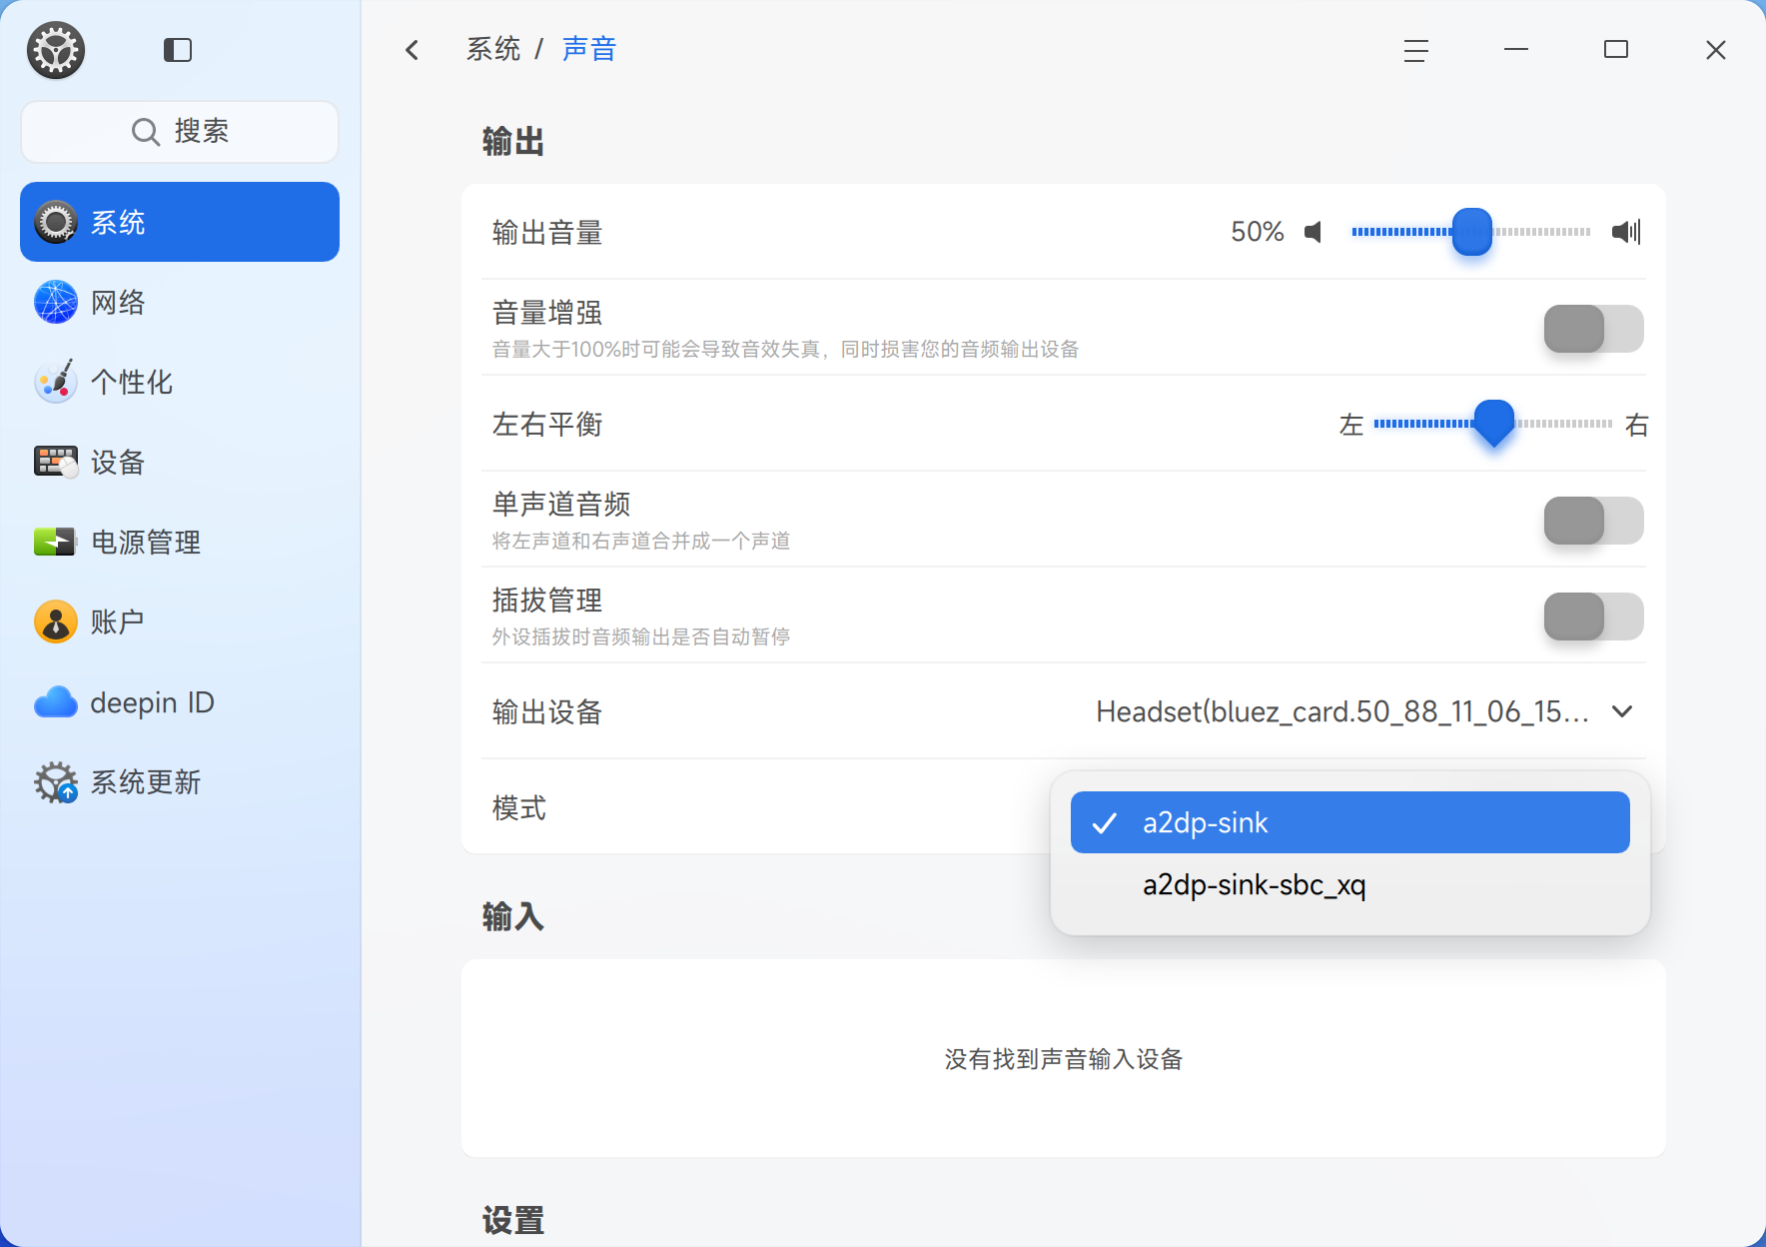Open System Update gear icon
1766x1247 pixels.
(x=56, y=782)
